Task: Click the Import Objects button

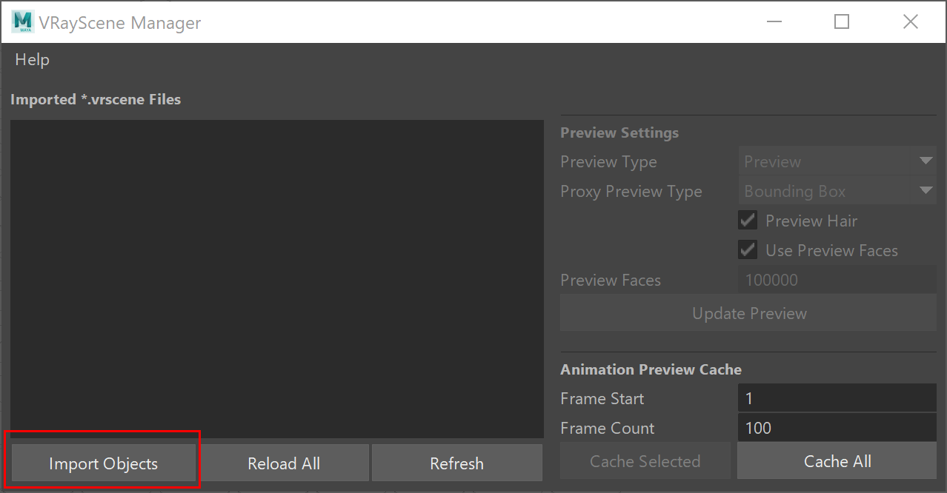Action: pyautogui.click(x=103, y=463)
